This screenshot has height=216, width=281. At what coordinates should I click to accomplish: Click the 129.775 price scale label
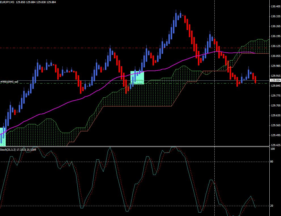(x=276, y=96)
